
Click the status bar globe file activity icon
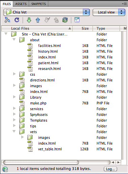(5, 169)
